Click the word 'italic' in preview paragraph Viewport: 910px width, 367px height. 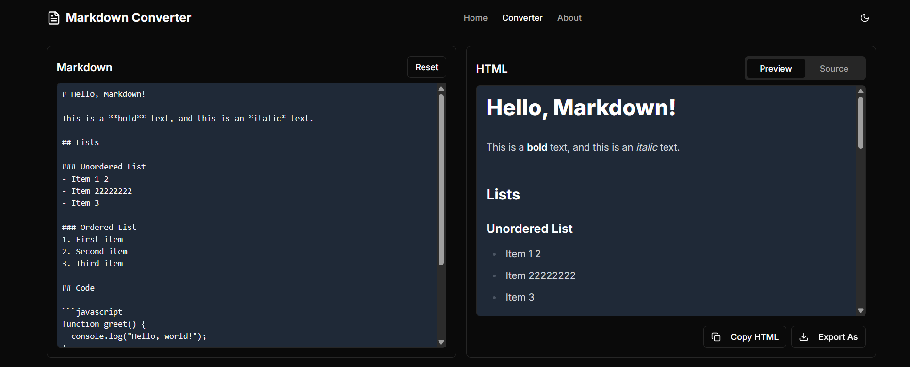(647, 147)
